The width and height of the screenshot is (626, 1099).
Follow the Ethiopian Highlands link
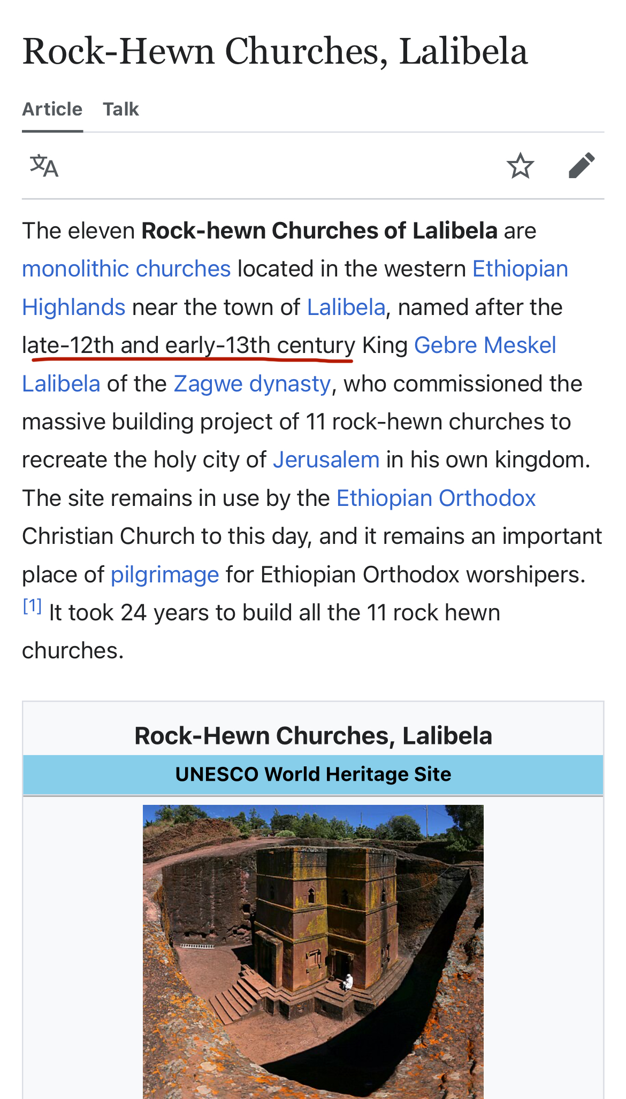pos(520,269)
